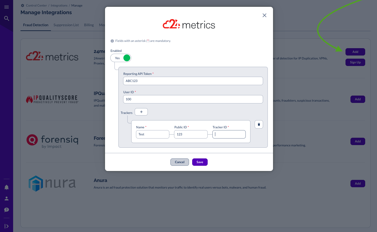The width and height of the screenshot is (377, 232).
Task: Click the IPQualityScore logo
Action: (52, 99)
